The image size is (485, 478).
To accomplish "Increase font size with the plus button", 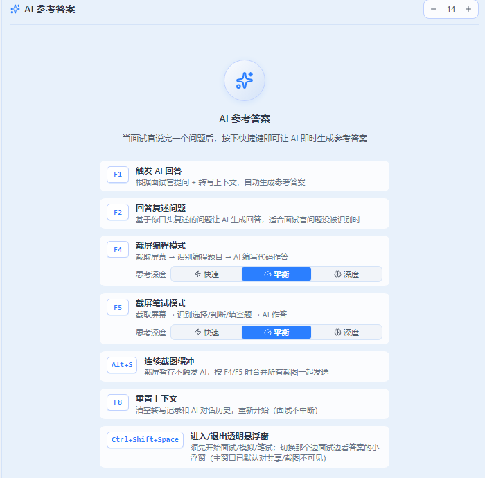I will point(468,9).
